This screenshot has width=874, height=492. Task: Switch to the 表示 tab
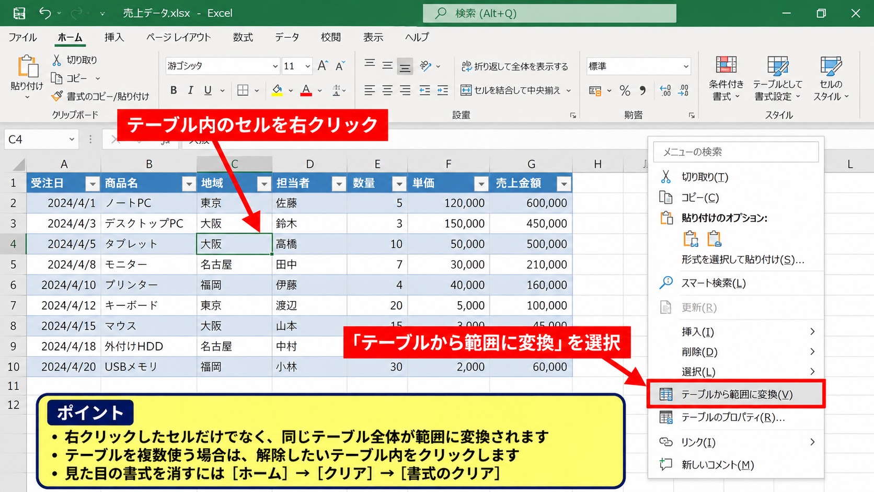click(373, 37)
